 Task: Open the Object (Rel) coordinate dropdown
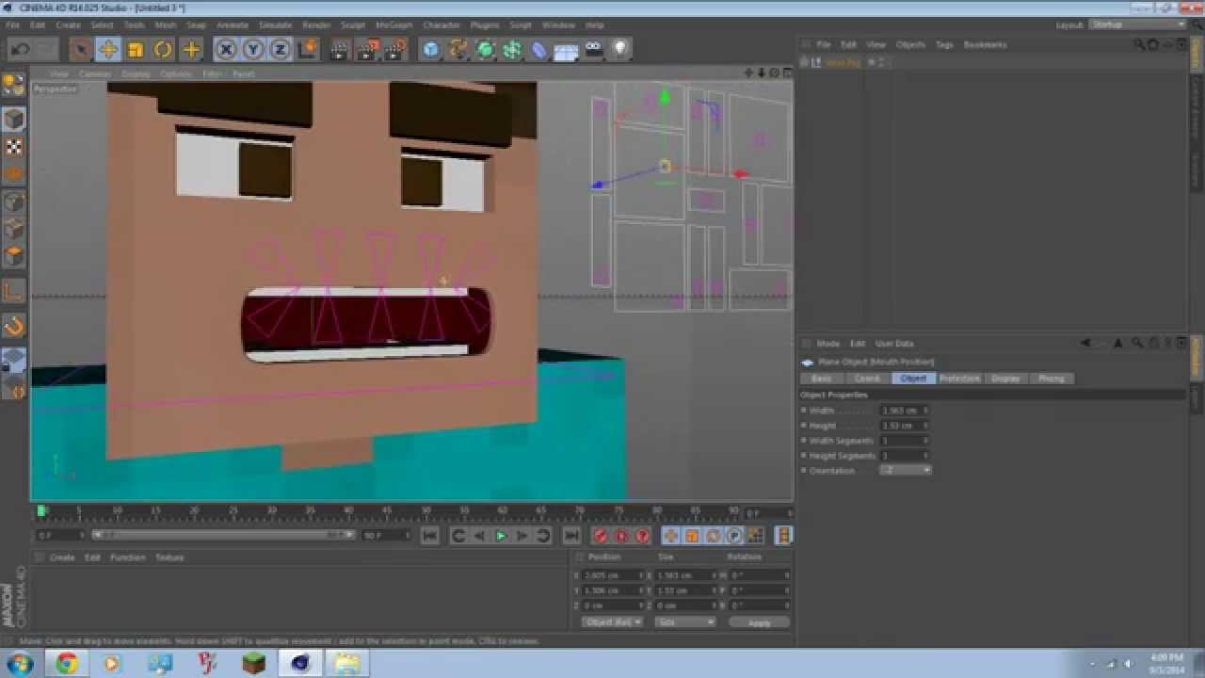click(613, 621)
